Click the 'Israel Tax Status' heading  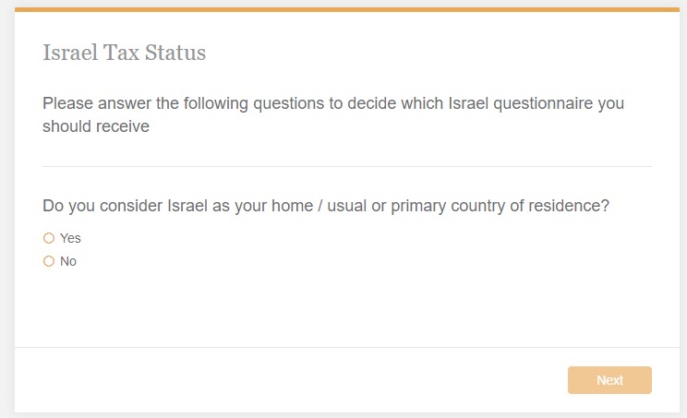coord(124,53)
